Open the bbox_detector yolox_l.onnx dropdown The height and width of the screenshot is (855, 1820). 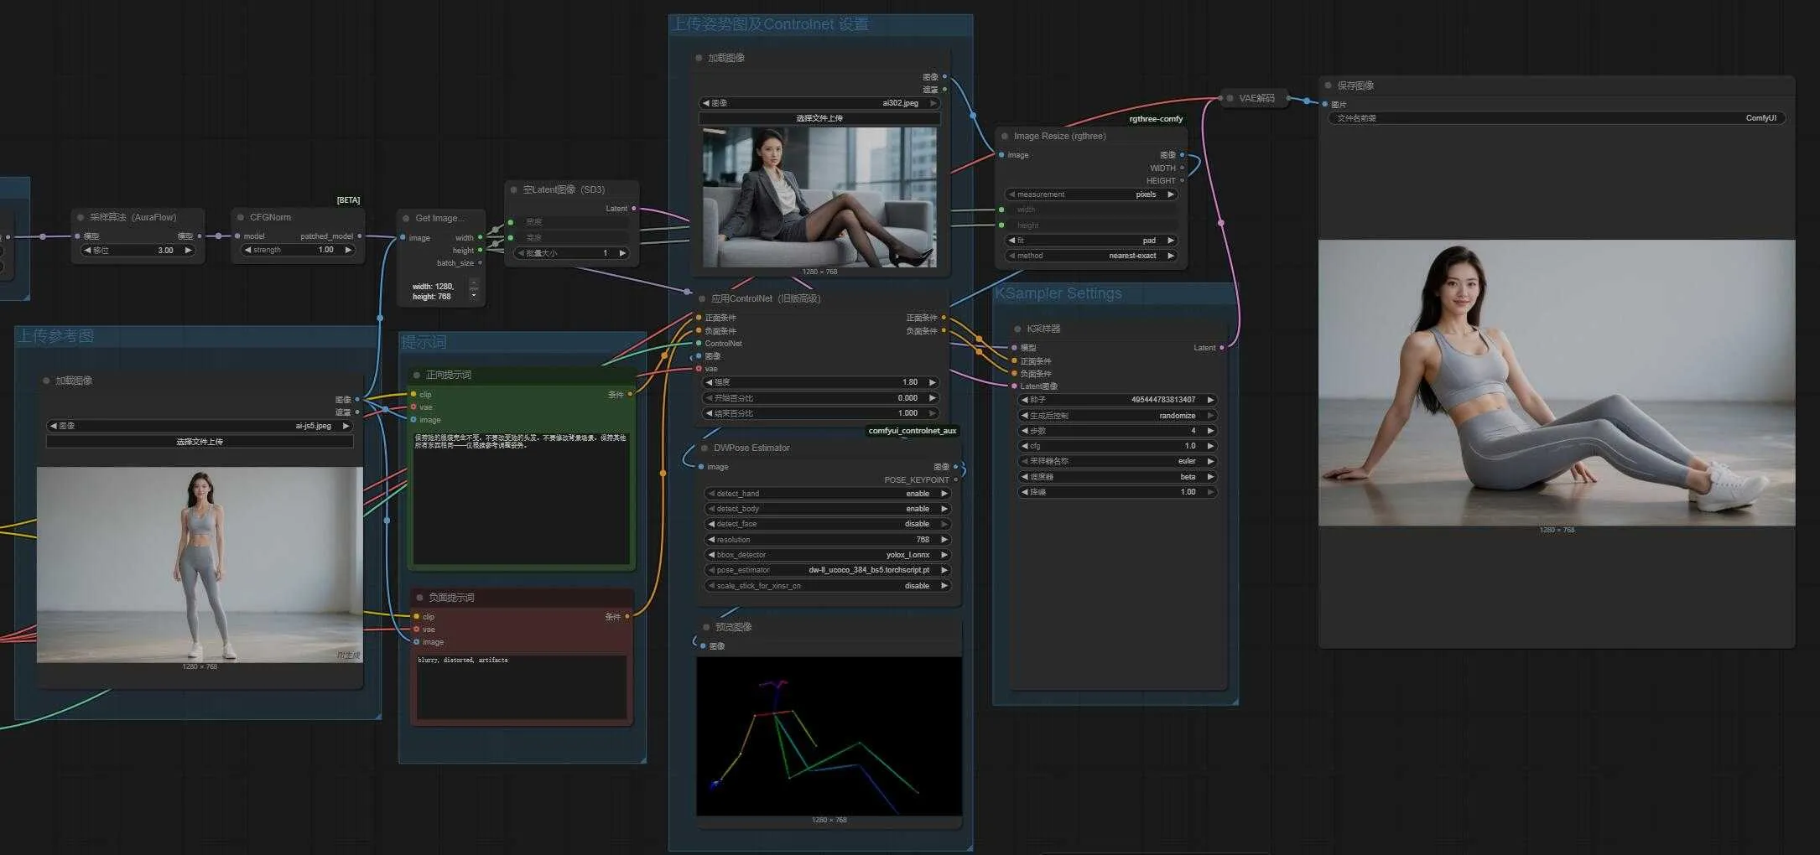(x=827, y=555)
